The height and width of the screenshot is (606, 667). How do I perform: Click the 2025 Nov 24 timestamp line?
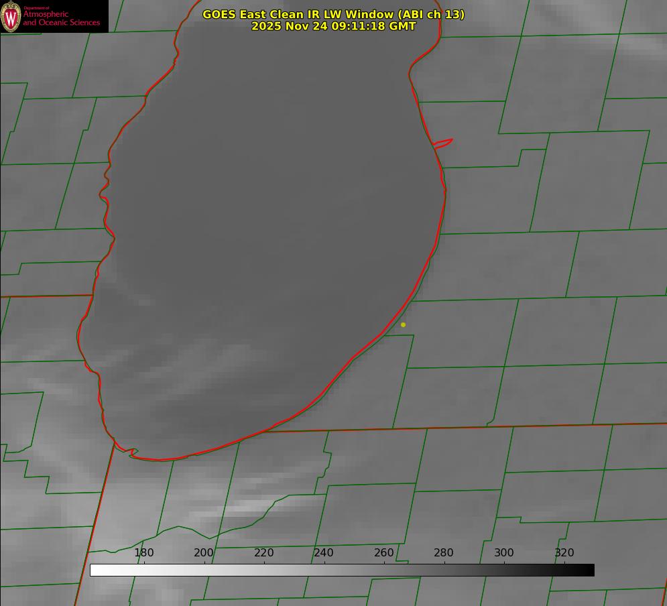point(333,26)
